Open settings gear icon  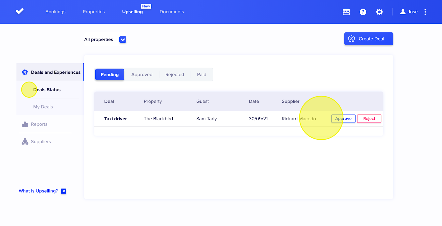point(379,12)
